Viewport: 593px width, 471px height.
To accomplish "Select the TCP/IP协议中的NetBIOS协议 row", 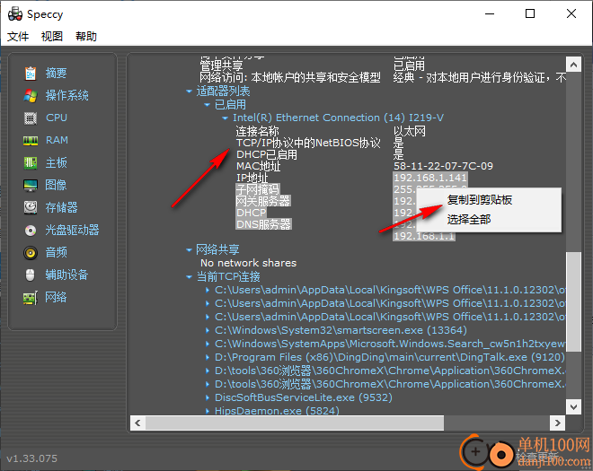I will tap(308, 143).
